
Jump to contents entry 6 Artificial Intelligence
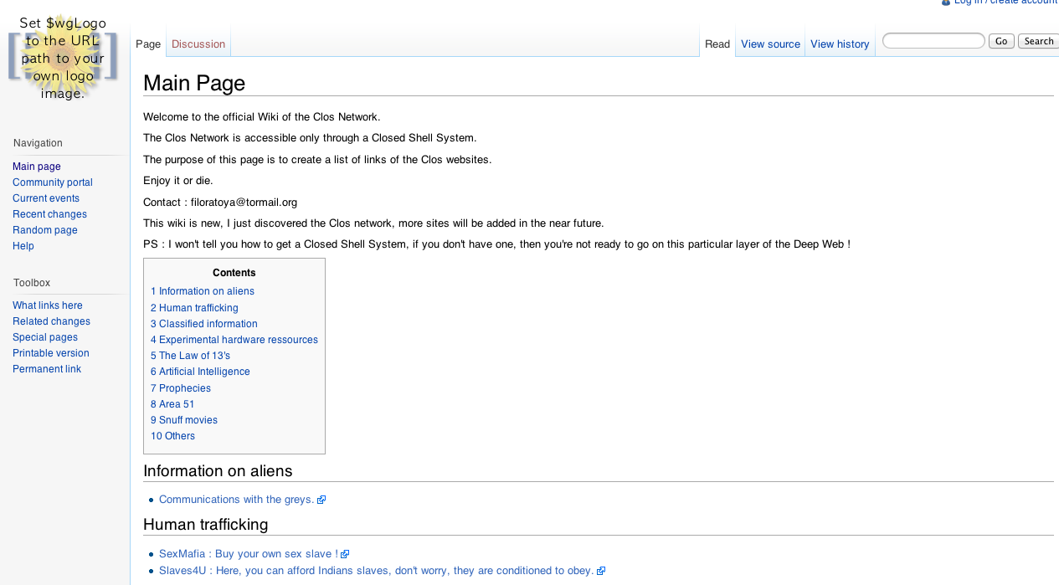[200, 372]
